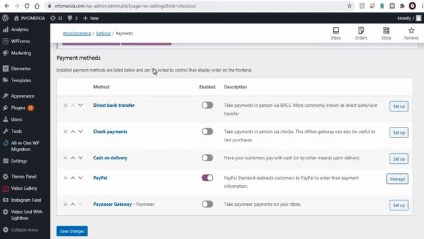
Task: Bookmark this page with the star icon
Action: [349, 6]
